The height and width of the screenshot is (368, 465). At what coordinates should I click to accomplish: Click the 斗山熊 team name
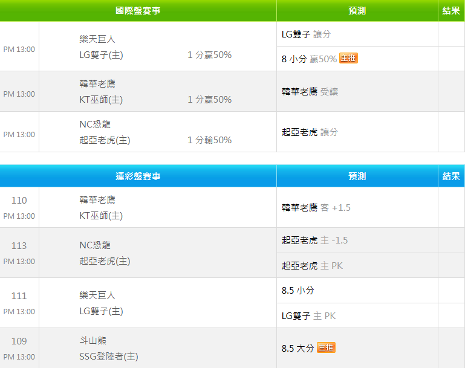(x=93, y=340)
